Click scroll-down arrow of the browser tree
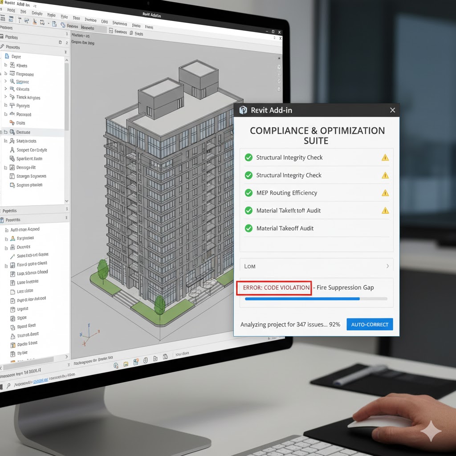The image size is (456, 456). point(67,201)
